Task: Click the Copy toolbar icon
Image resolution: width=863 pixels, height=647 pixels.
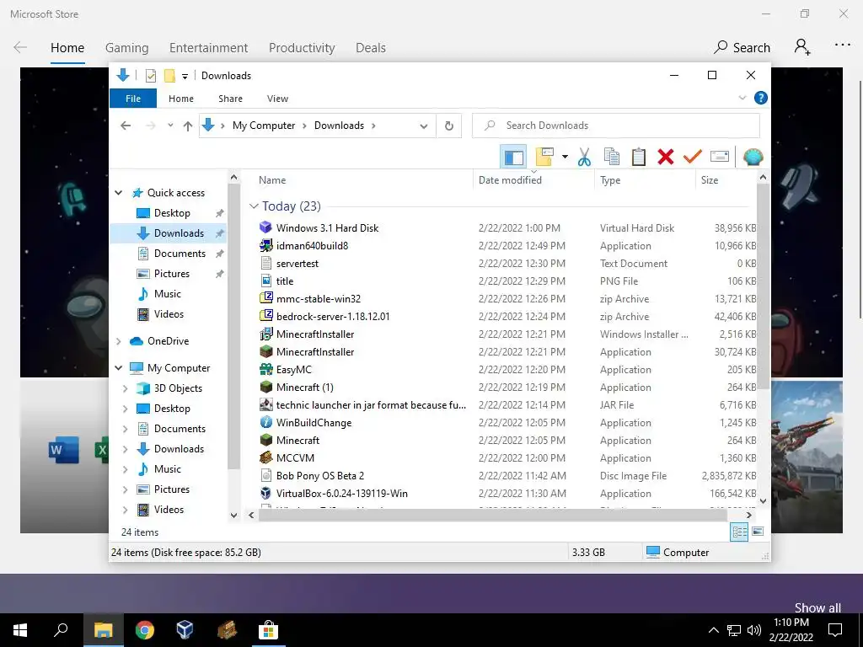Action: click(612, 157)
